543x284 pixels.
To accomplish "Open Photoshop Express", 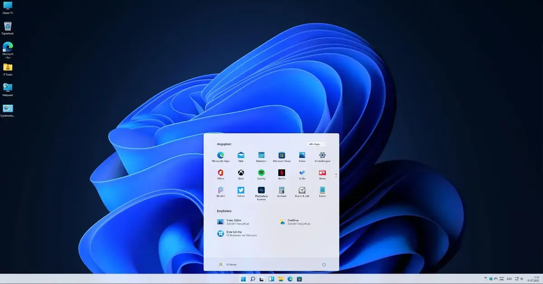I will tap(261, 191).
